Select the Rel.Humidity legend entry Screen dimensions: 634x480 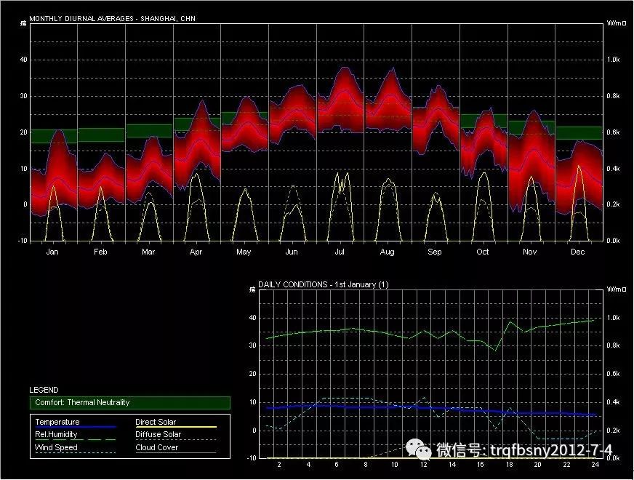pyautogui.click(x=55, y=435)
